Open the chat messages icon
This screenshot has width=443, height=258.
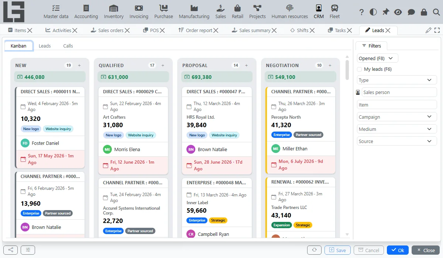click(411, 12)
